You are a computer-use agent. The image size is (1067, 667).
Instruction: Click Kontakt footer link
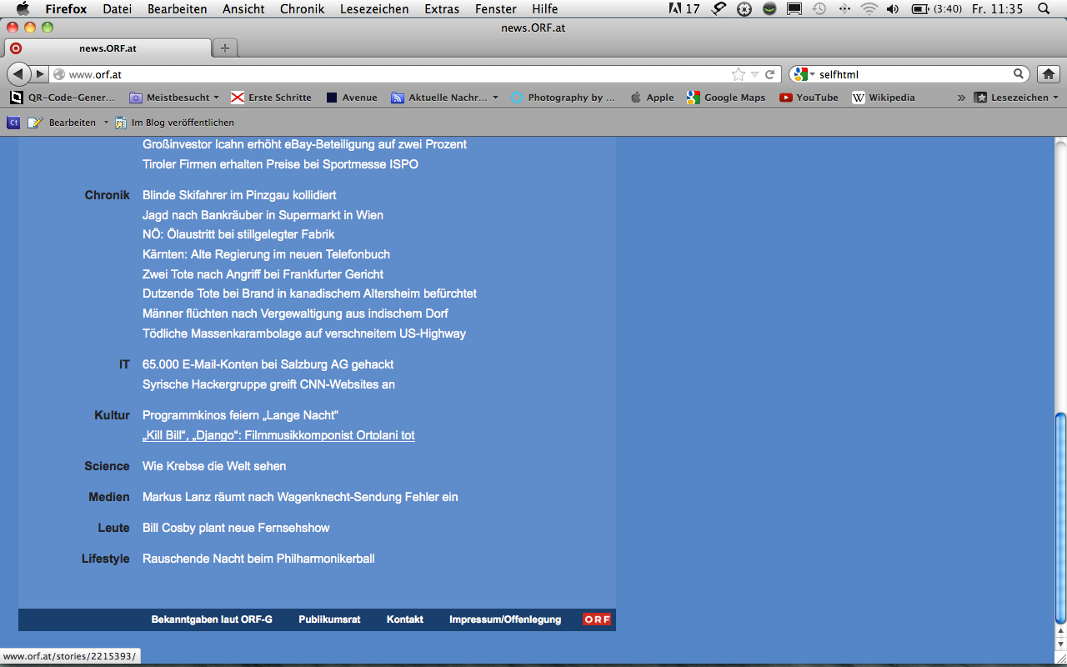[x=405, y=619]
